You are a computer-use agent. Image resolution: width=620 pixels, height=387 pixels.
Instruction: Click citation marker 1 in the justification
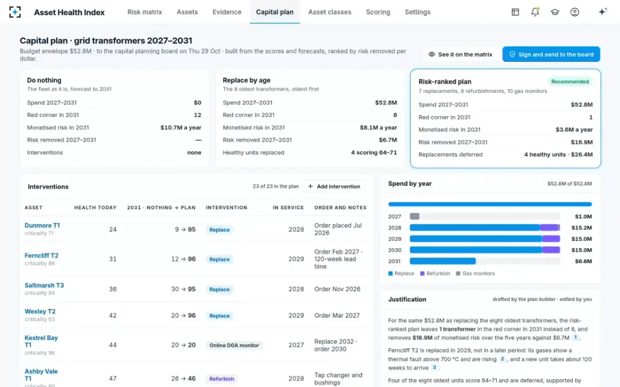(x=575, y=337)
